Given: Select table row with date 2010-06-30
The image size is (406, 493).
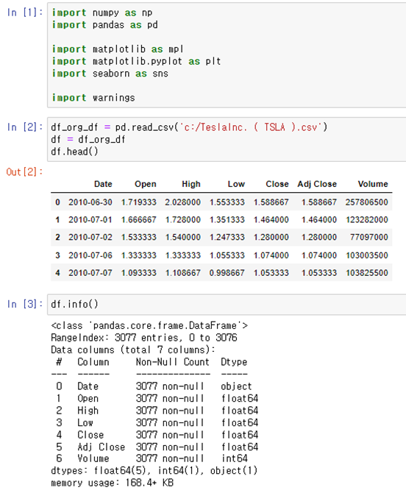Looking at the screenshot, I should pos(221,202).
